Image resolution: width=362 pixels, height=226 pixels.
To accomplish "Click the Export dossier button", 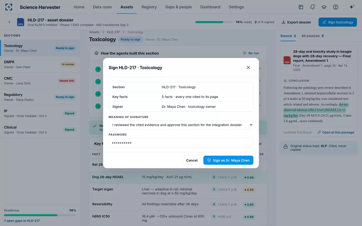I will click(296, 22).
